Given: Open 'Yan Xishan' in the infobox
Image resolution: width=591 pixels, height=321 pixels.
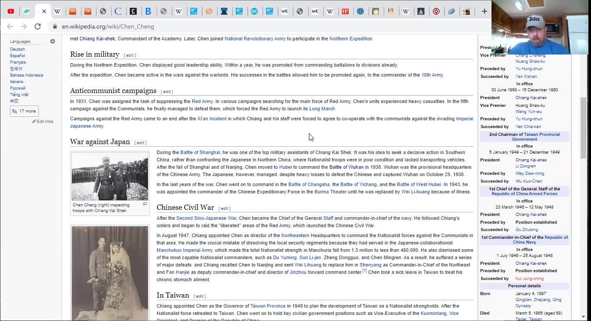Looking at the screenshot, I should (x=526, y=77).
